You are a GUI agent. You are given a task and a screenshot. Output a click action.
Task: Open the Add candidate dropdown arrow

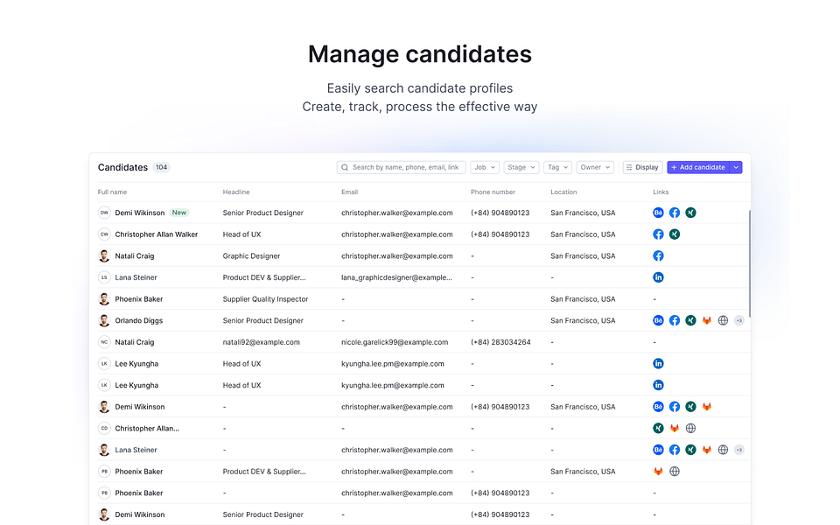(x=735, y=167)
